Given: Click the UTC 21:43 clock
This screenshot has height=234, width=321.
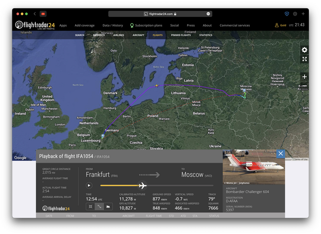Looking at the screenshot, I should point(297,25).
